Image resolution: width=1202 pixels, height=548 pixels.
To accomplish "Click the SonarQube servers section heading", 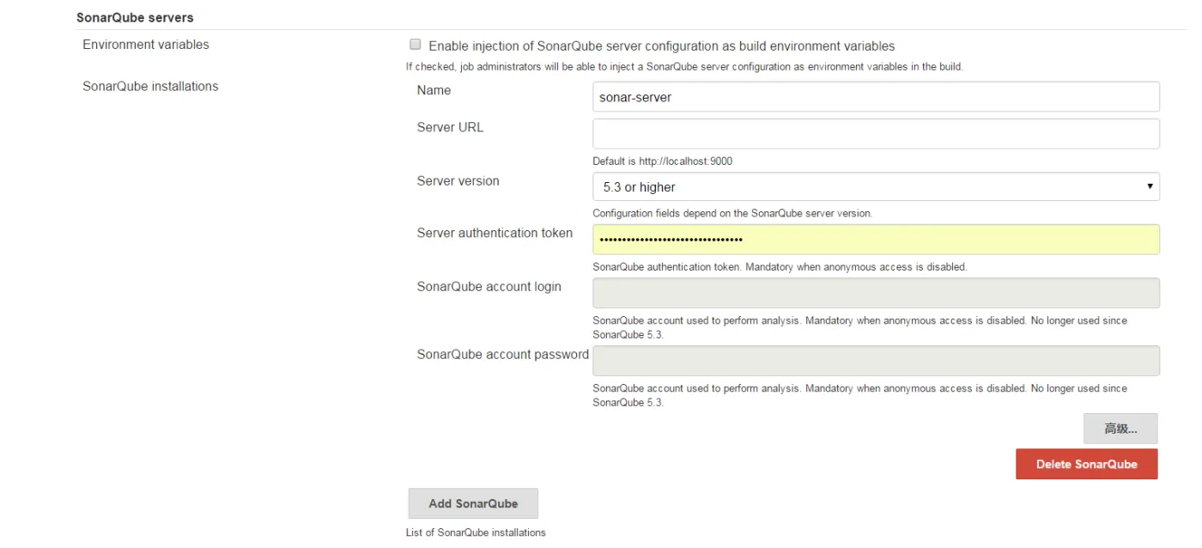I will click(x=135, y=17).
